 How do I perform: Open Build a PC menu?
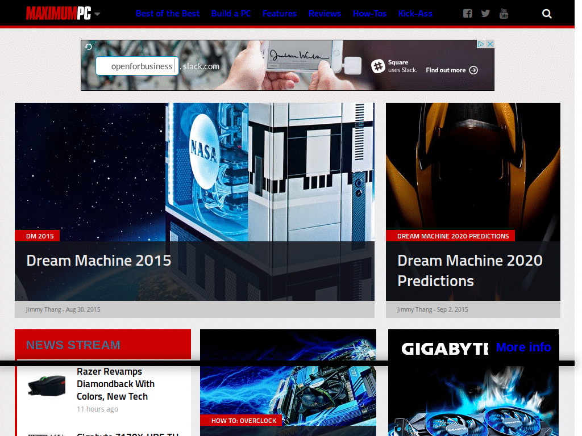coord(231,14)
